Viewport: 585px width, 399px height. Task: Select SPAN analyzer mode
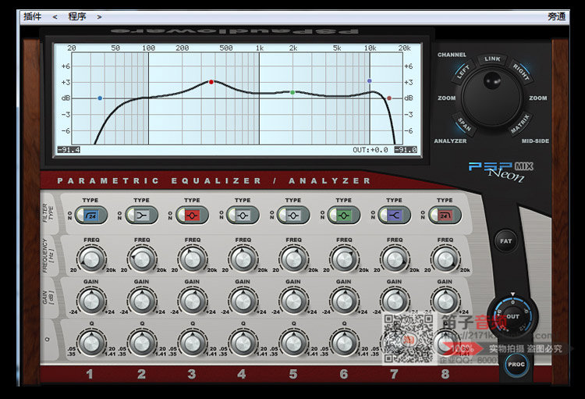tap(464, 124)
